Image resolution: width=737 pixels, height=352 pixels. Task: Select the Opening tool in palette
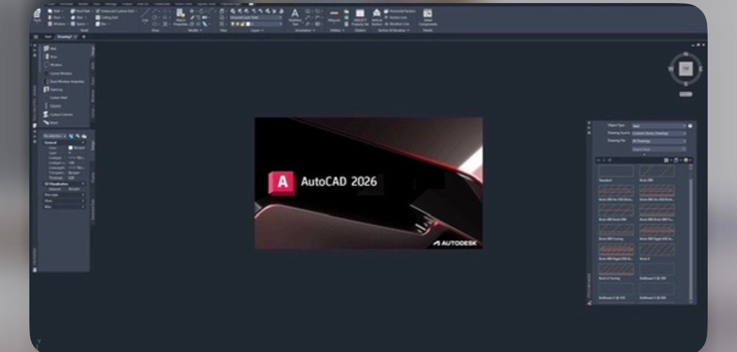(54, 90)
